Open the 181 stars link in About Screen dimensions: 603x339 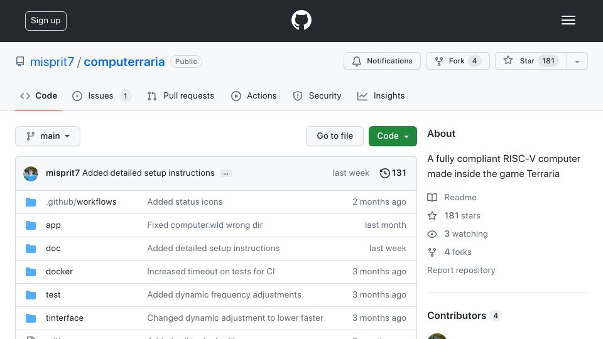(454, 215)
